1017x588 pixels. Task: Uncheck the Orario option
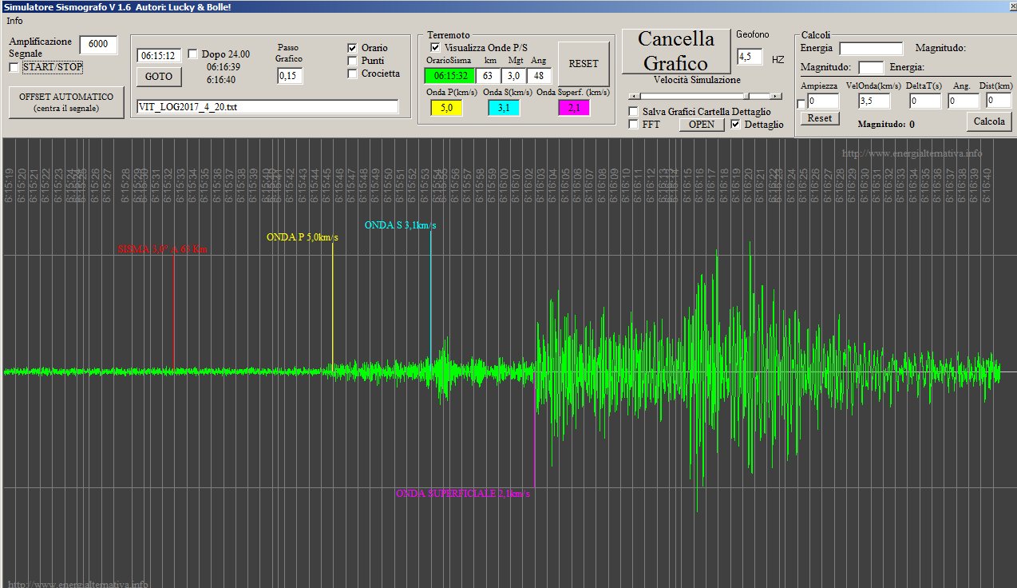click(x=352, y=48)
